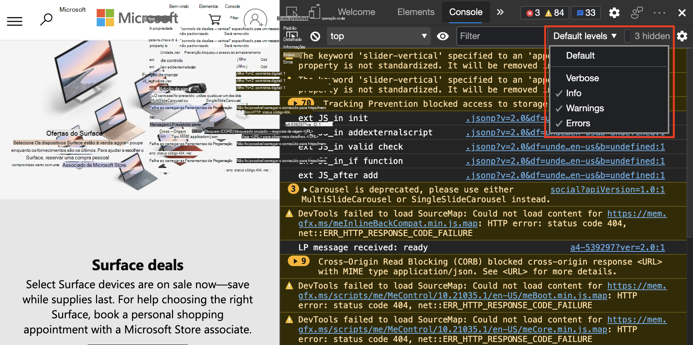
Task: Switch to the Welcome tab
Action: (x=356, y=12)
